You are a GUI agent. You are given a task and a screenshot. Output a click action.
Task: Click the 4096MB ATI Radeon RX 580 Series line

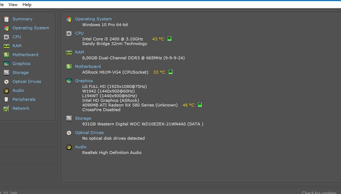coord(130,105)
